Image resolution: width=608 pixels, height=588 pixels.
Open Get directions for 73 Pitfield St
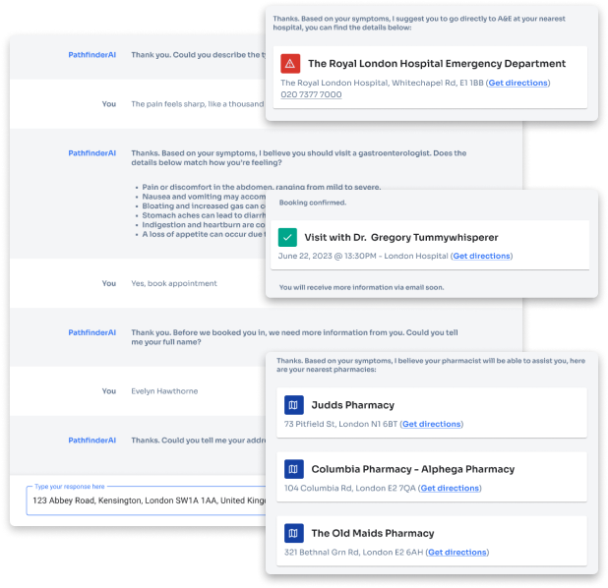pyautogui.click(x=432, y=424)
